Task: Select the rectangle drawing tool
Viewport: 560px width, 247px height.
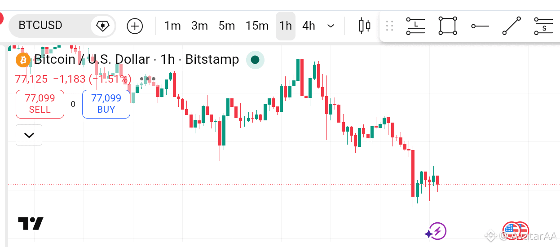Action: point(448,26)
